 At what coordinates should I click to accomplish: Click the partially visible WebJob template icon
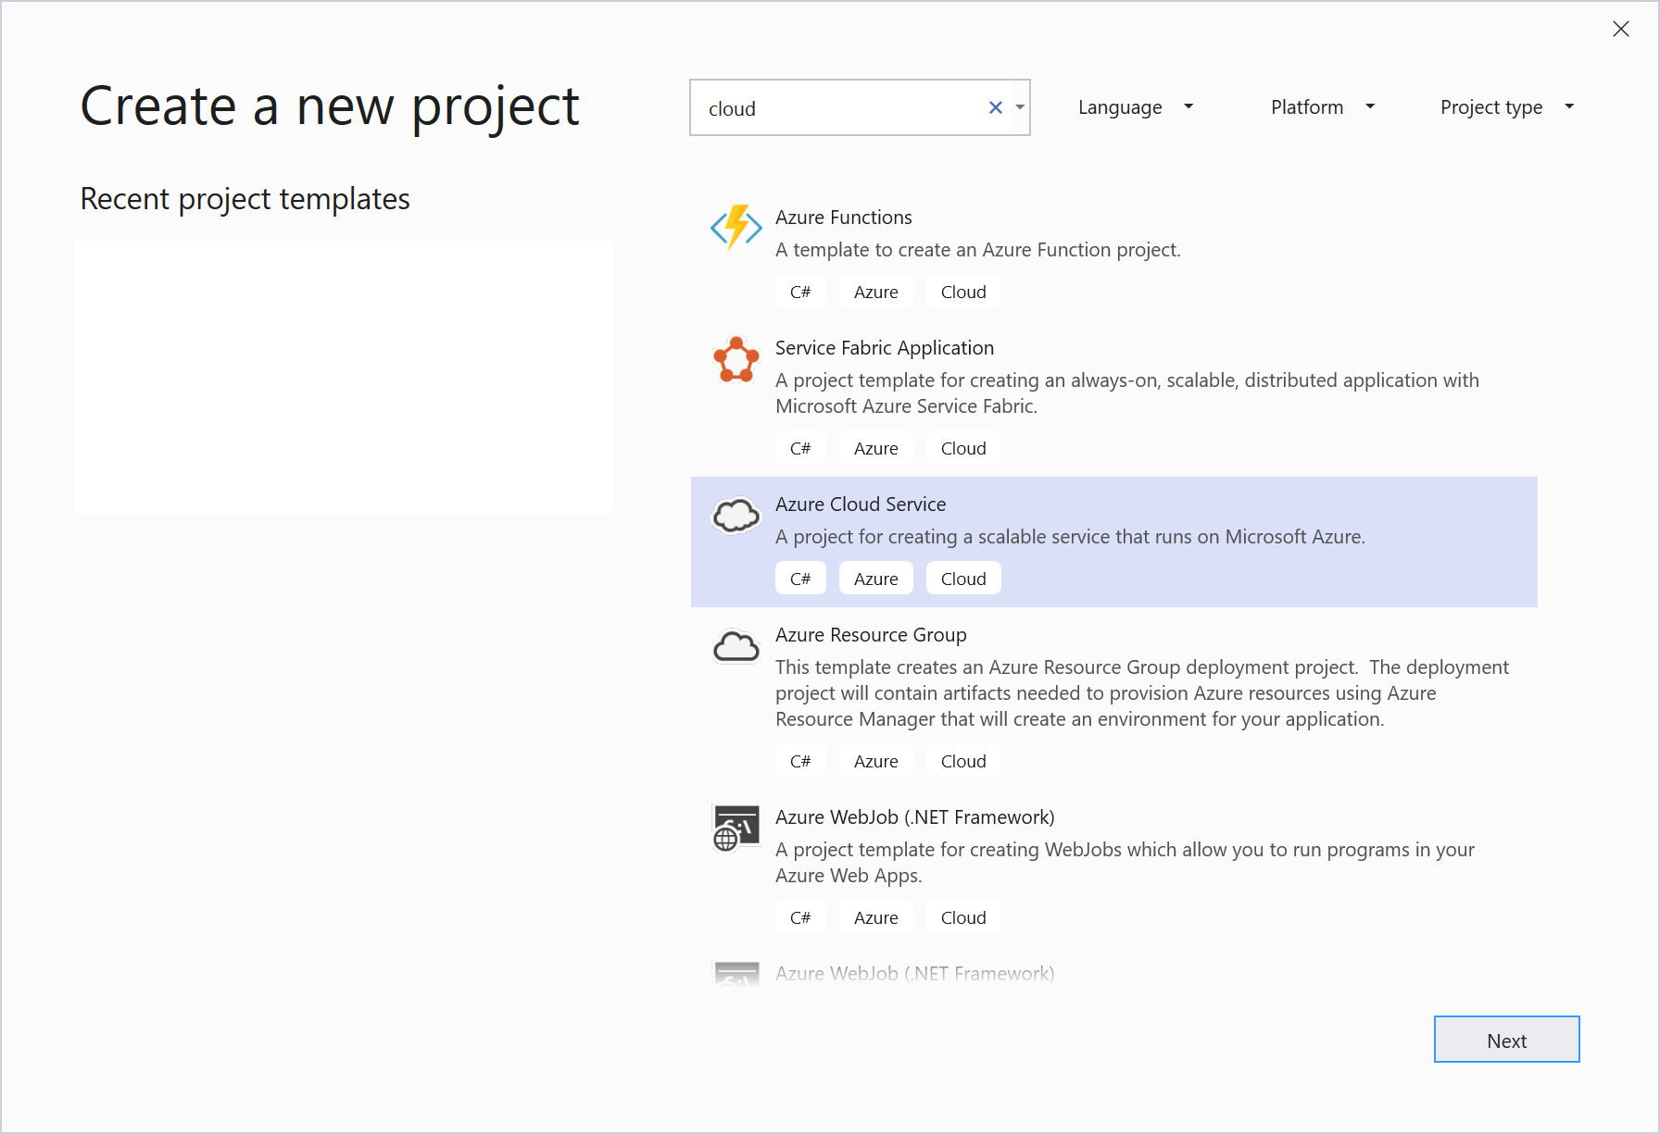point(736,974)
